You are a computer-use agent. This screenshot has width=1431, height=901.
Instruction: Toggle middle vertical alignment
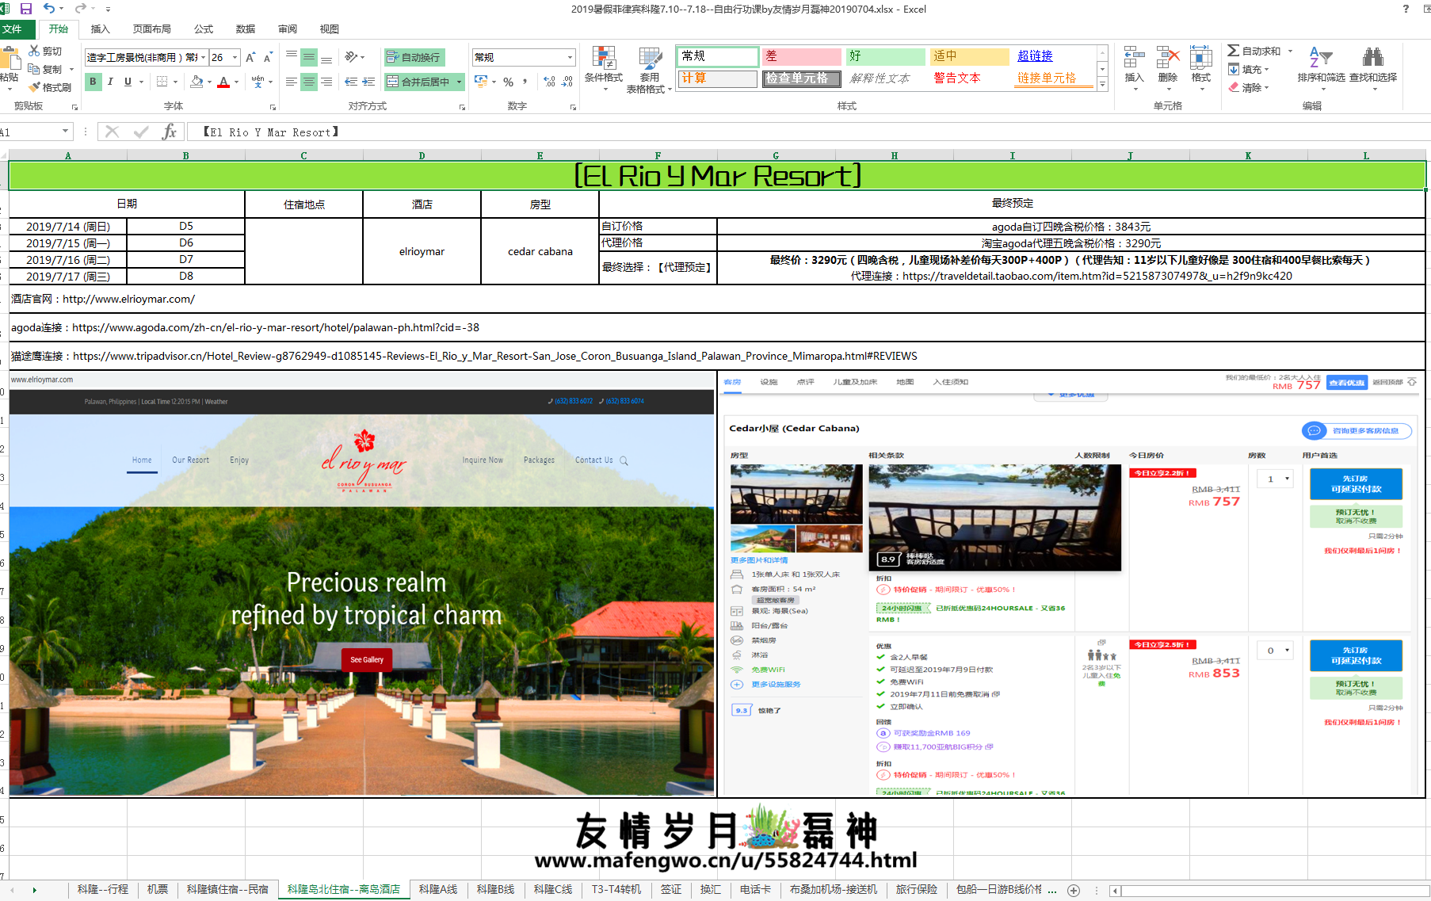click(x=309, y=57)
